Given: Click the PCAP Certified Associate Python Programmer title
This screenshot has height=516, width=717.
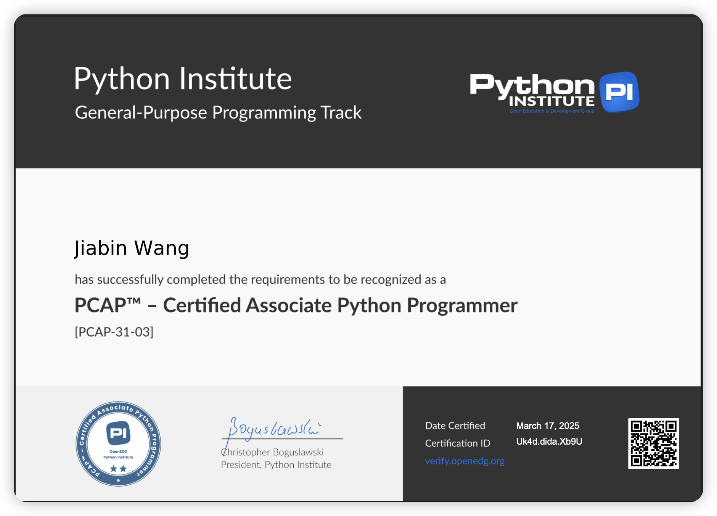Looking at the screenshot, I should [296, 305].
